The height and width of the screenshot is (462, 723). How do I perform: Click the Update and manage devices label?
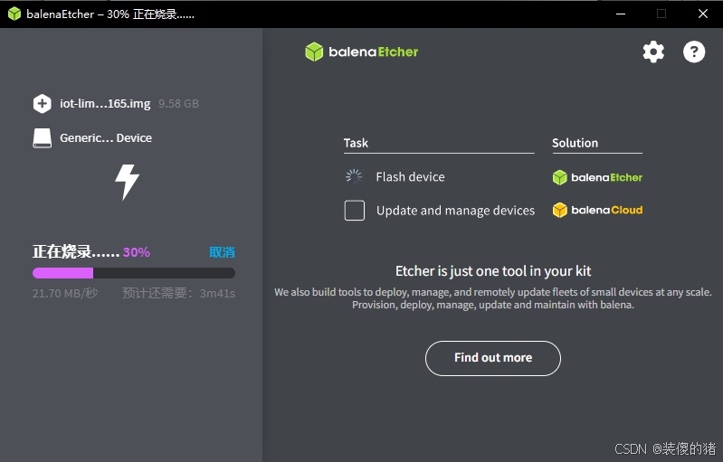pos(455,211)
